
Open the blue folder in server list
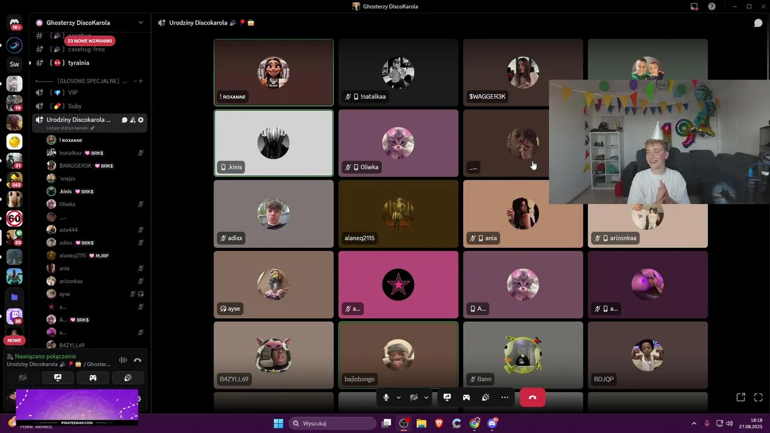point(14,296)
